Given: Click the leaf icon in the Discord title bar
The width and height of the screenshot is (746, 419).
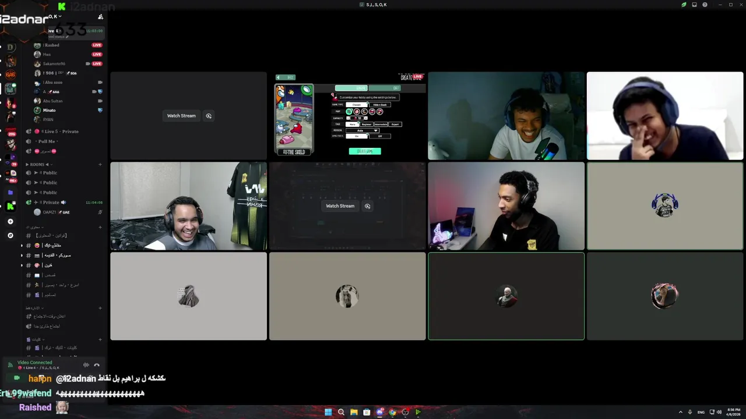Looking at the screenshot, I should click(x=684, y=5).
